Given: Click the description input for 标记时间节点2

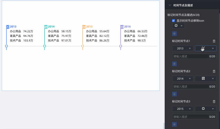Looking at the screenshot, I should pos(190,87).
